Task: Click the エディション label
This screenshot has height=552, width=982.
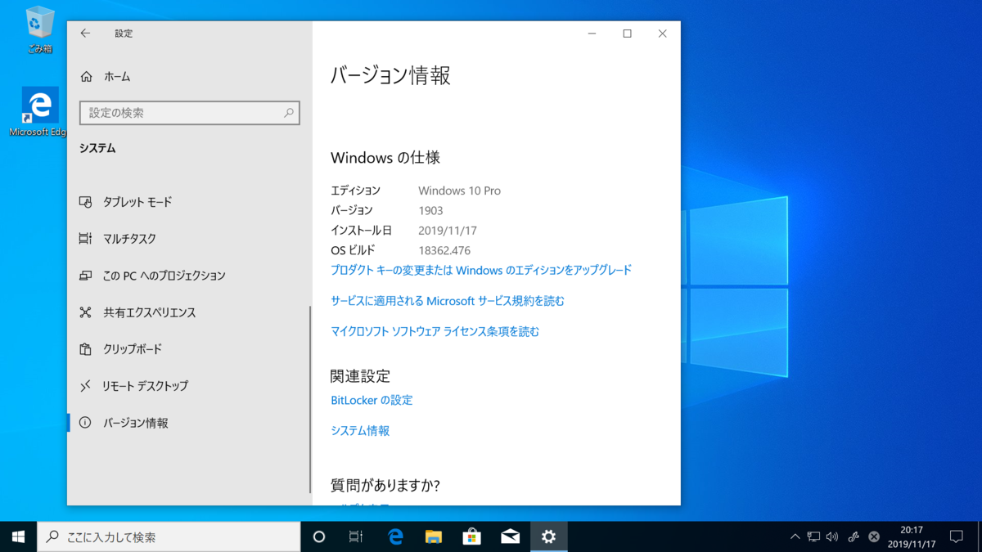Action: [356, 191]
